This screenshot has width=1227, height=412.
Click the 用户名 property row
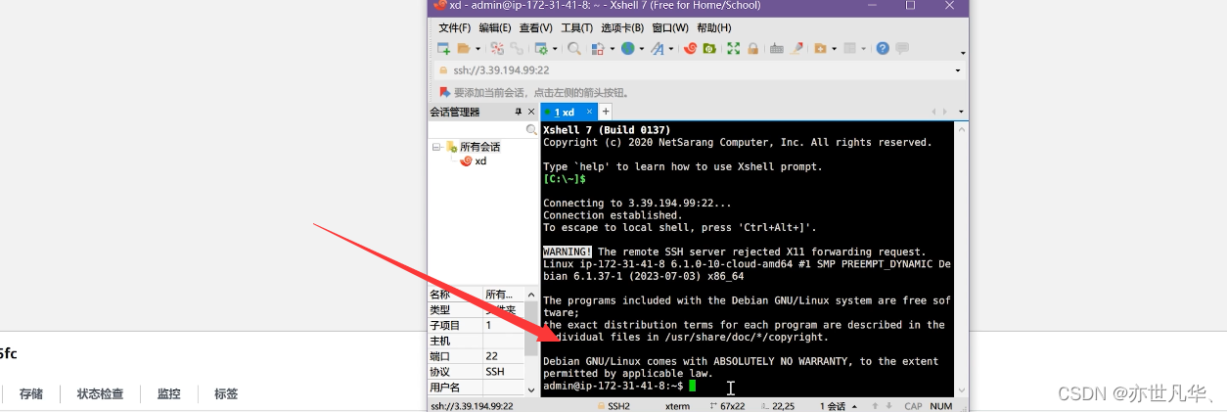point(477,388)
